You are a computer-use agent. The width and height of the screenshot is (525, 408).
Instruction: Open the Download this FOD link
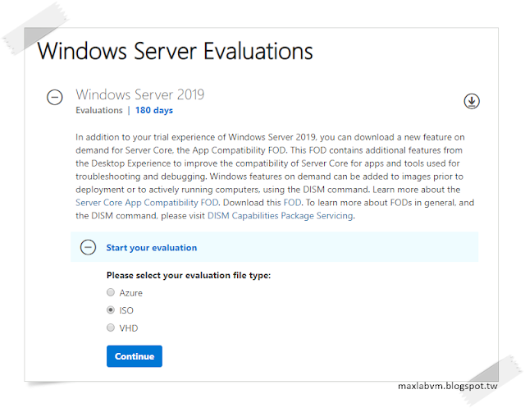coord(292,203)
